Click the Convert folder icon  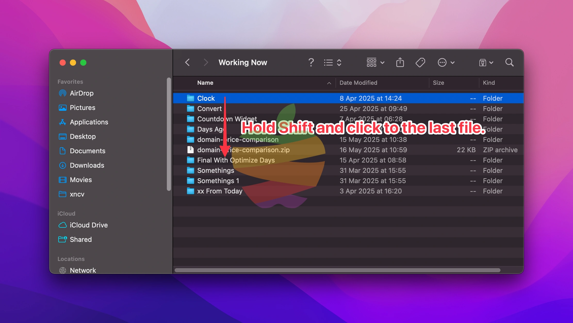coord(190,108)
